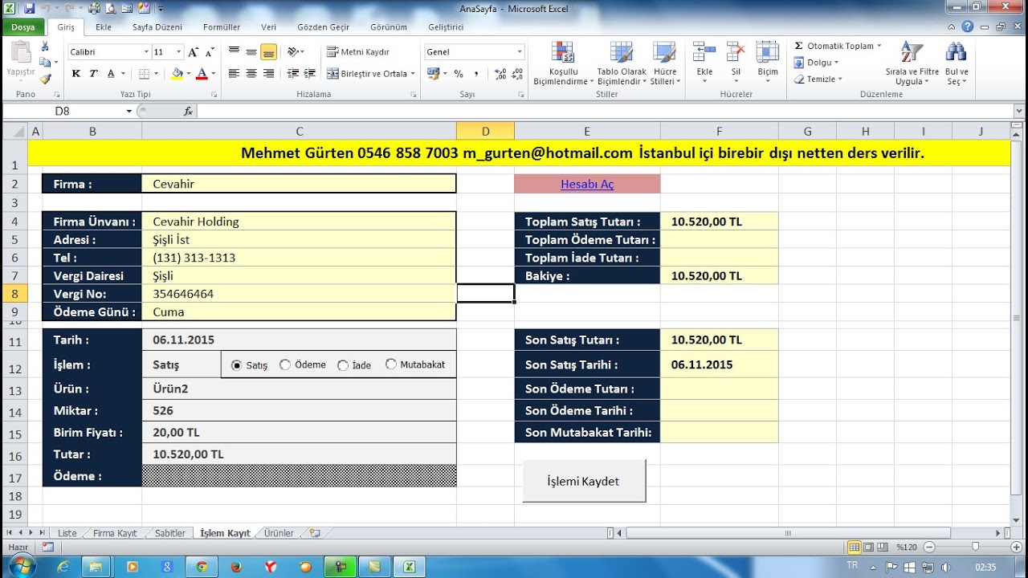Open Otomatik Toplam dropdown
Viewport: 1028px width, 578px height.
(x=879, y=46)
